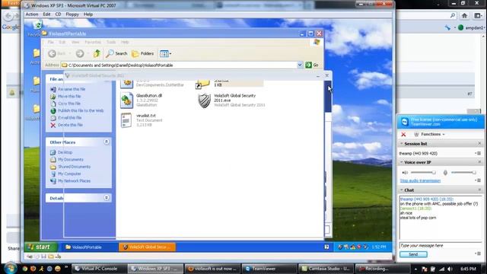Viewport: 487px width, 274px height.
Task: Open the Edit menu in Virtual PC
Action: (46, 14)
